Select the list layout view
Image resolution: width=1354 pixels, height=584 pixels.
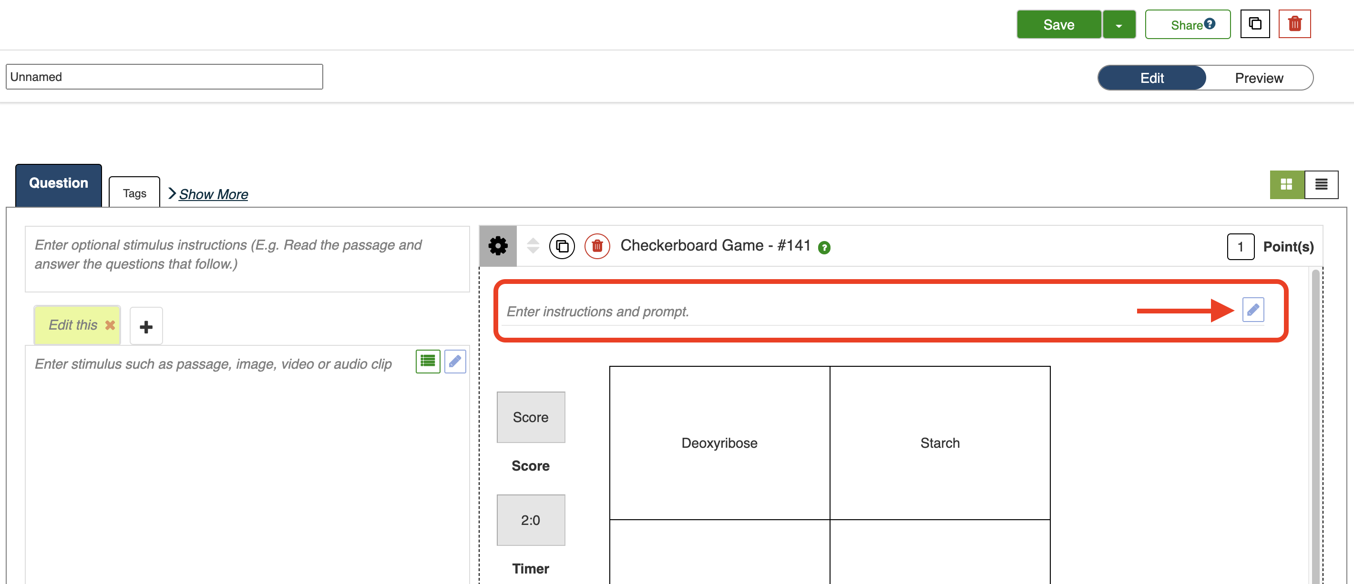(x=1321, y=184)
